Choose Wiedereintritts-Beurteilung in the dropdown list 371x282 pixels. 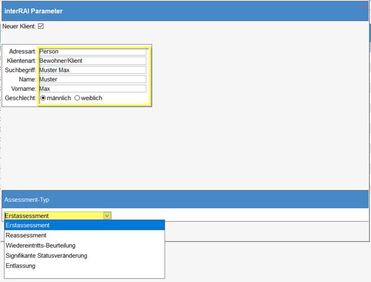(x=84, y=245)
